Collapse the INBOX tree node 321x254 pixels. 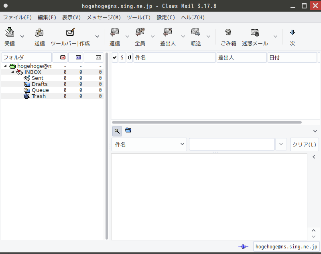(x=13, y=72)
